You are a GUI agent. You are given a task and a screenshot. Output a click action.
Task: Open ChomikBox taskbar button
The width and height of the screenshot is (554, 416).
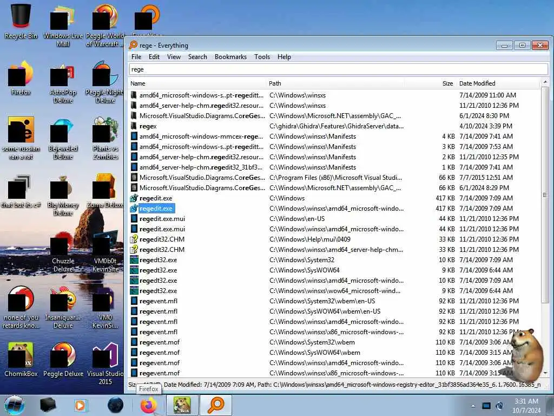click(x=182, y=405)
